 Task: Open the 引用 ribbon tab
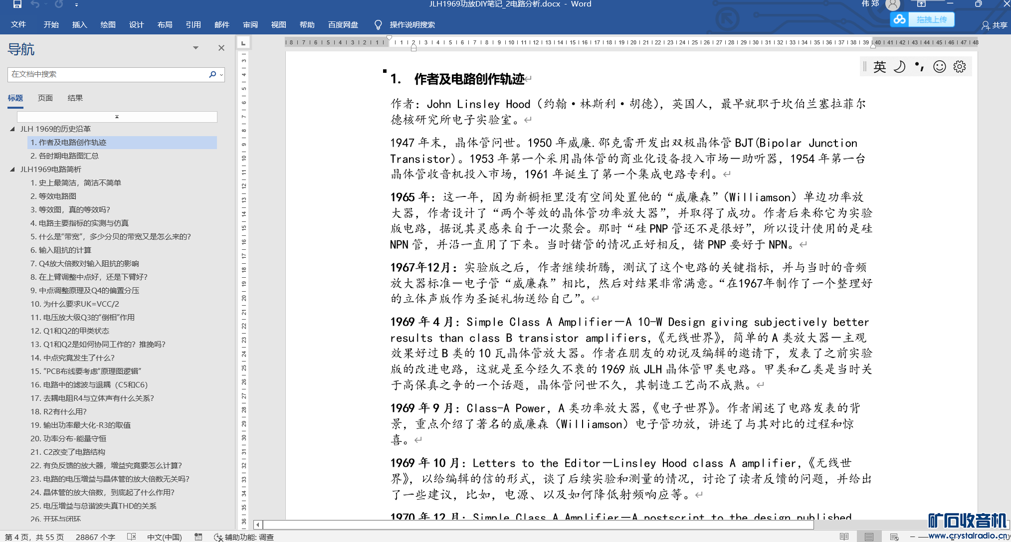click(193, 25)
